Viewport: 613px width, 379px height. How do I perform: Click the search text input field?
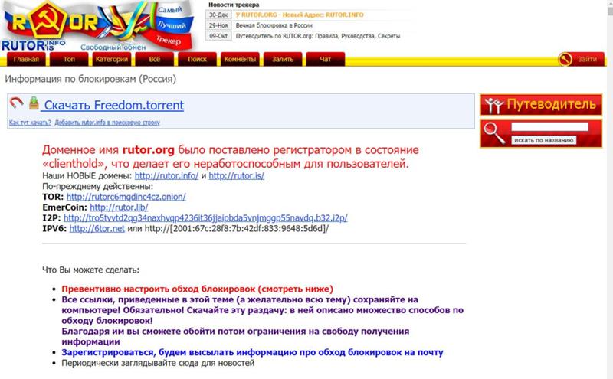click(x=549, y=127)
